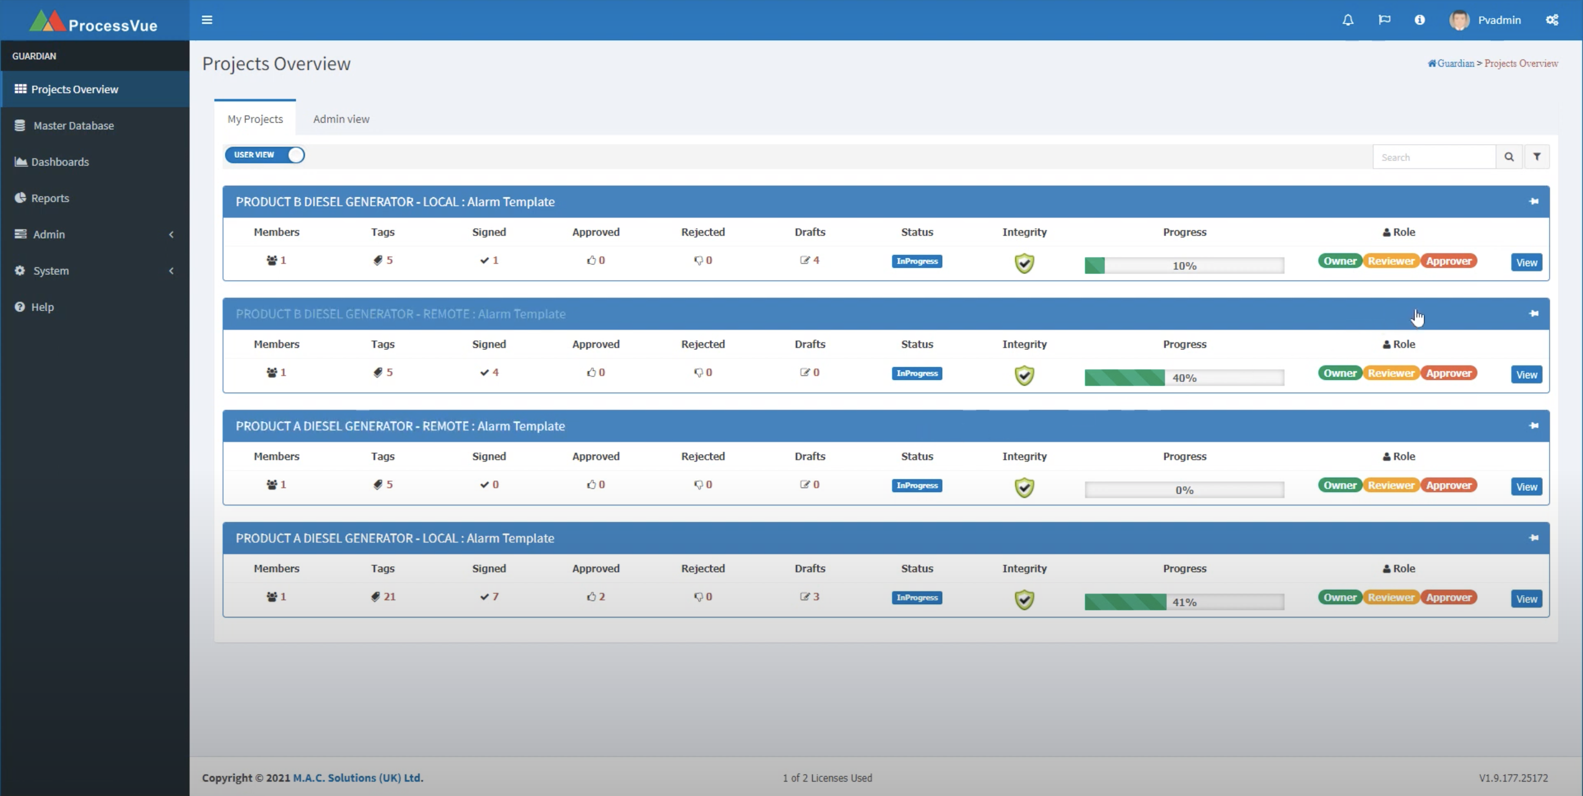
Task: Open the settings gear in top bar
Action: 1552,20
